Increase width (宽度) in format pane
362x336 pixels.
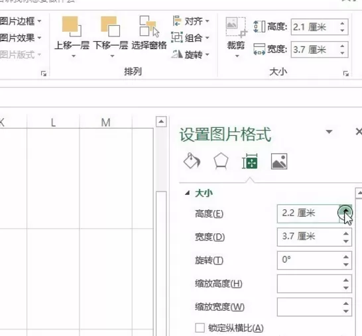click(345, 233)
